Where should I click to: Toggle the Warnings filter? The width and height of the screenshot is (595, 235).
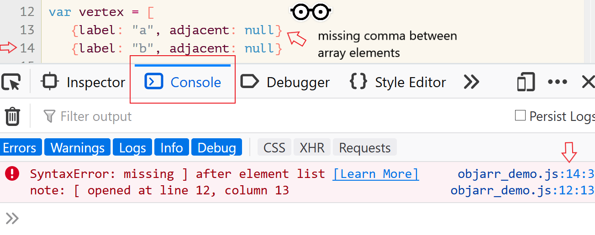(78, 148)
